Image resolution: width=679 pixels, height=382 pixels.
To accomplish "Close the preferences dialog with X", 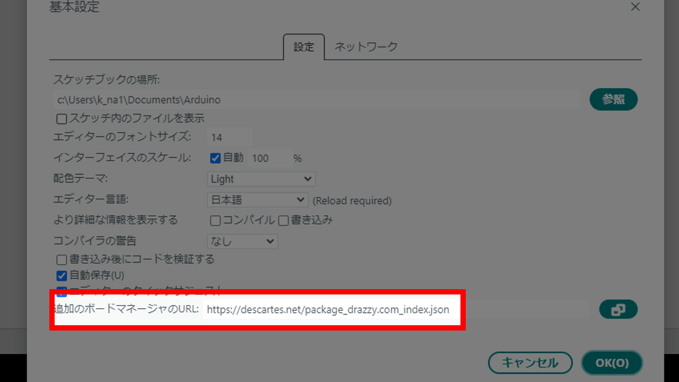I will click(634, 7).
